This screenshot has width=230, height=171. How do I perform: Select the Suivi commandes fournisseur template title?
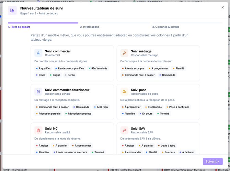67,90
